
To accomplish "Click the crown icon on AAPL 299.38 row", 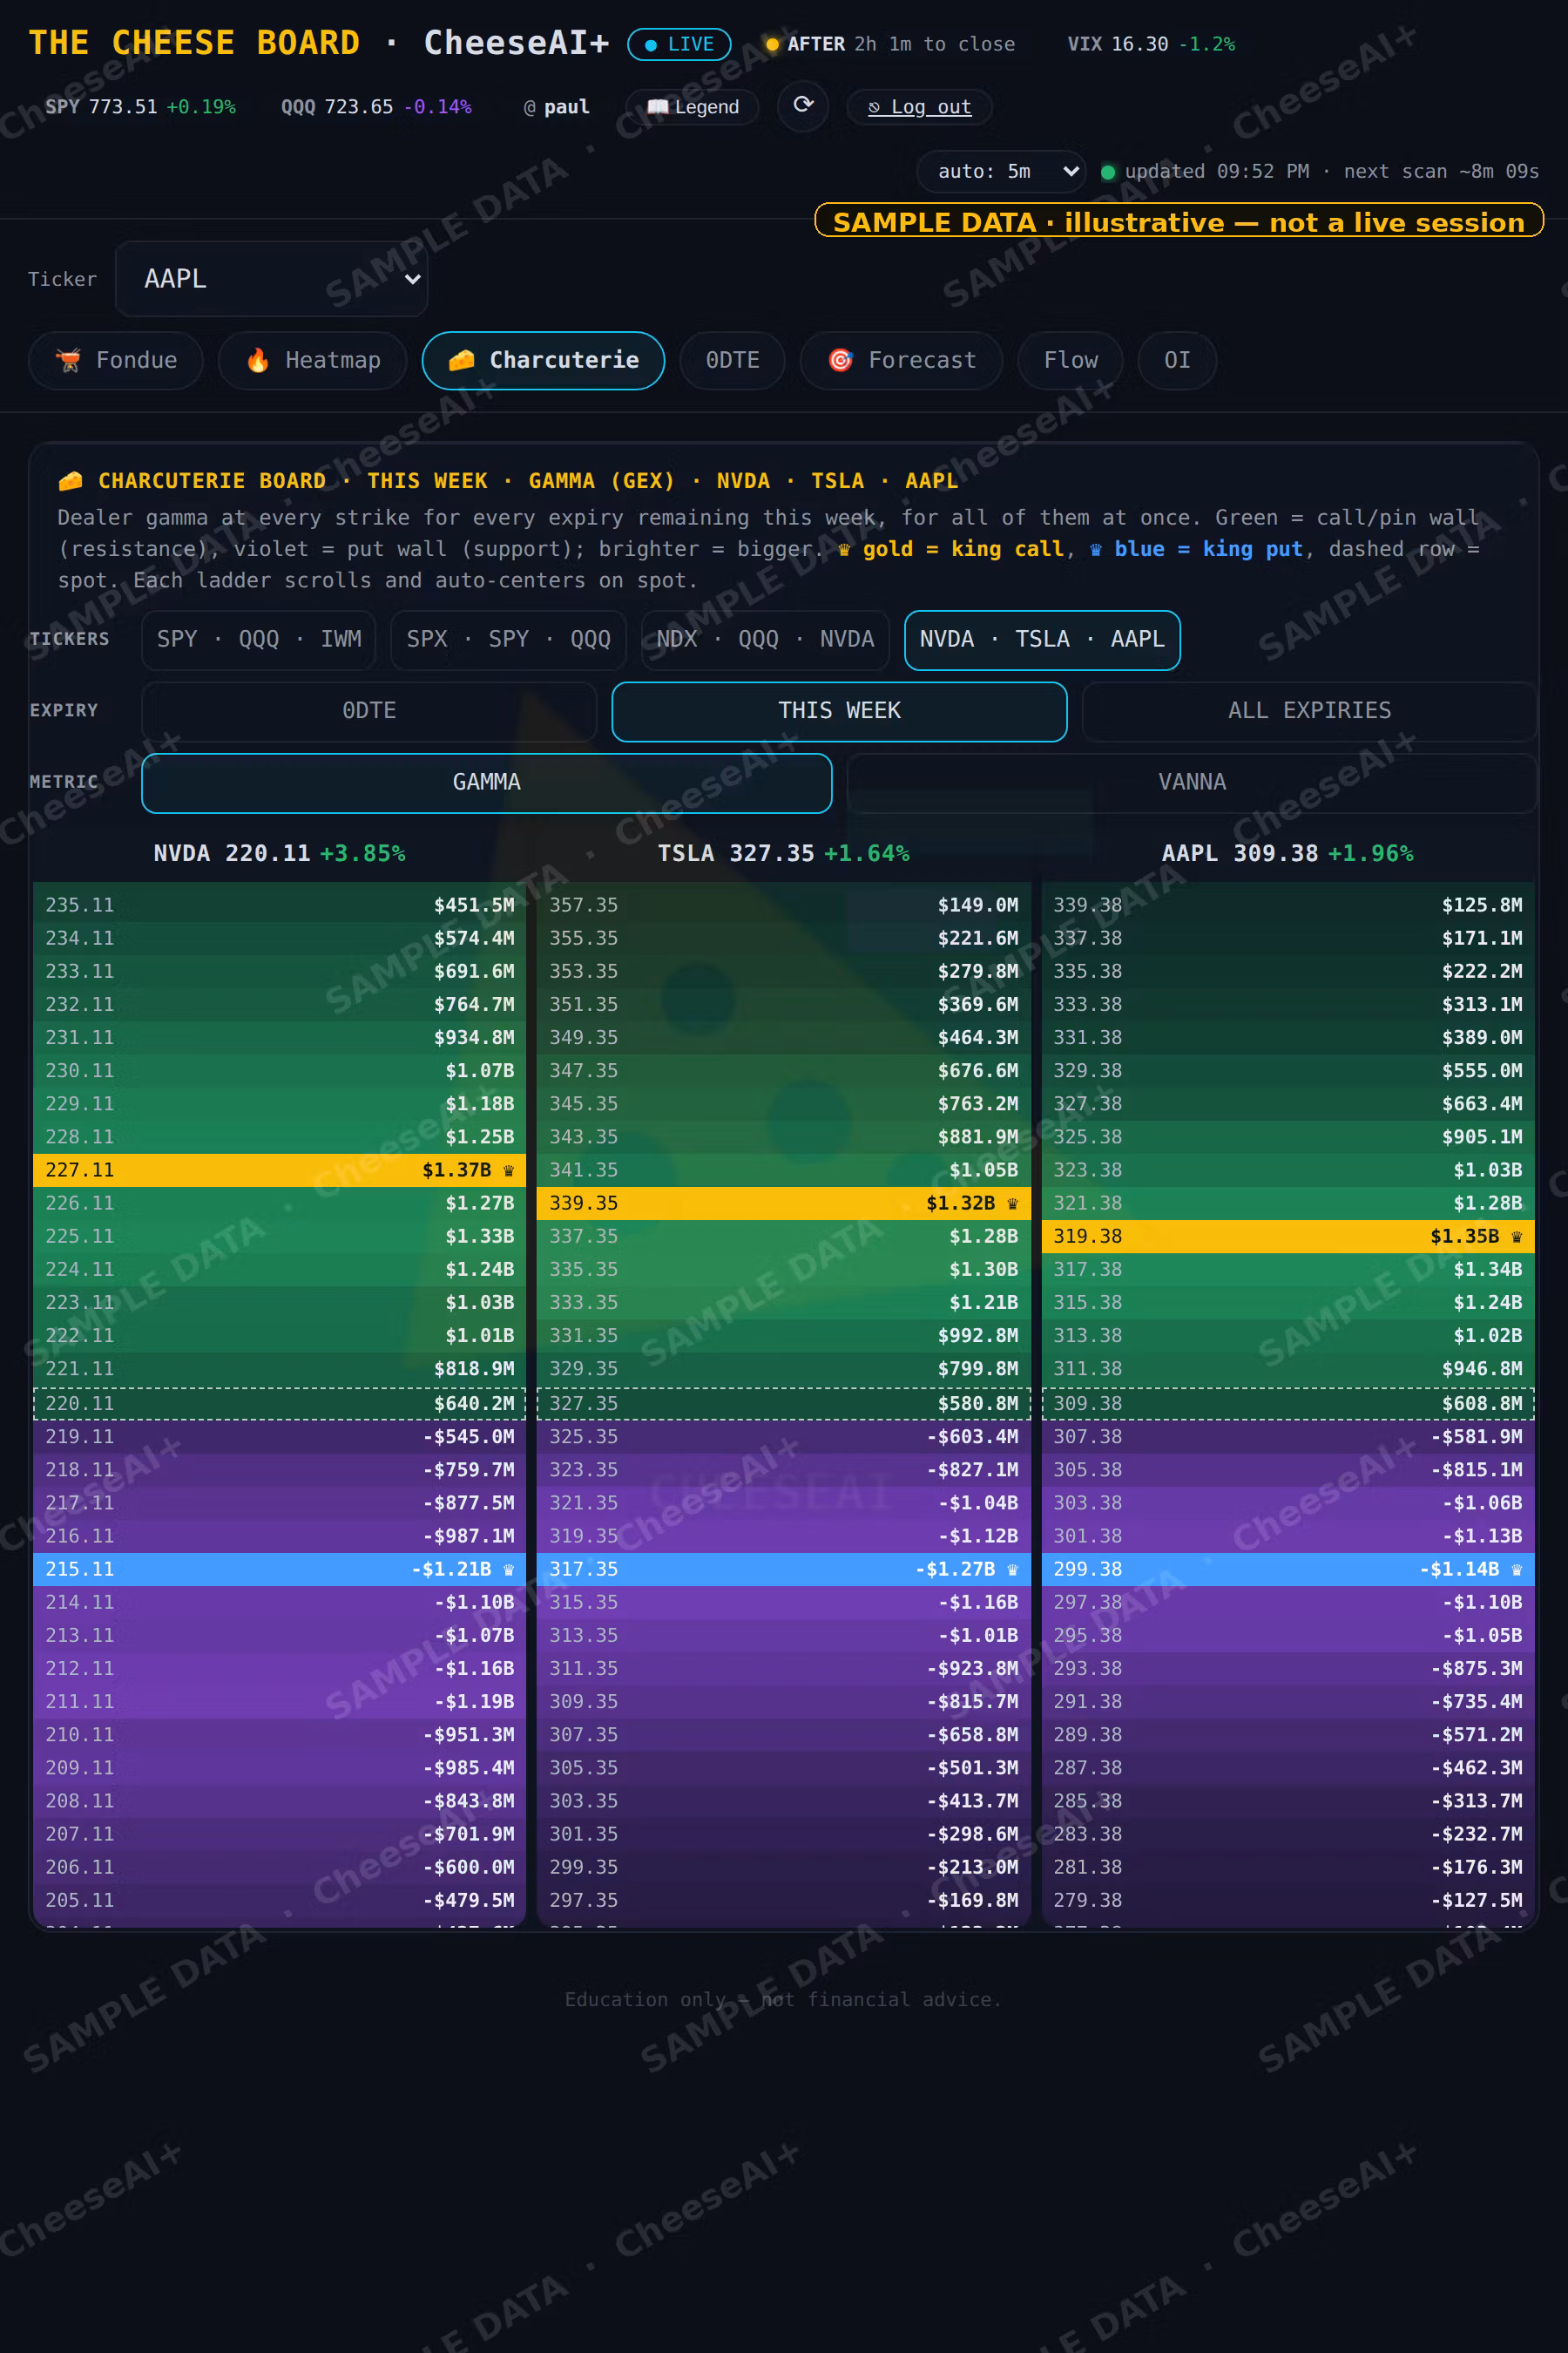I will [1516, 1570].
